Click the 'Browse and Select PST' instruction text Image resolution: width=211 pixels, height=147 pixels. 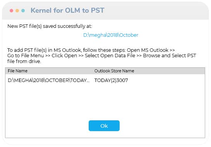pos(170,56)
